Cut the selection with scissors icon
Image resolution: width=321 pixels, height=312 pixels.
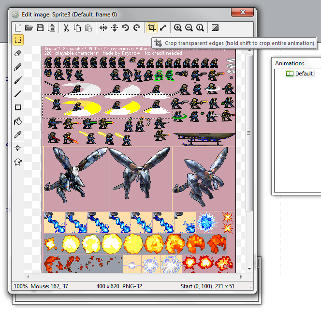click(x=66, y=28)
